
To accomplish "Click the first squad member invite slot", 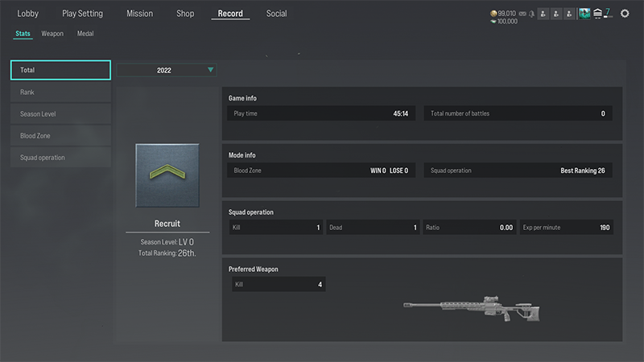I will coord(543,14).
